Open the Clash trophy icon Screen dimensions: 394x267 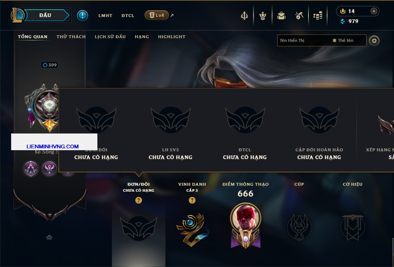coord(244,16)
